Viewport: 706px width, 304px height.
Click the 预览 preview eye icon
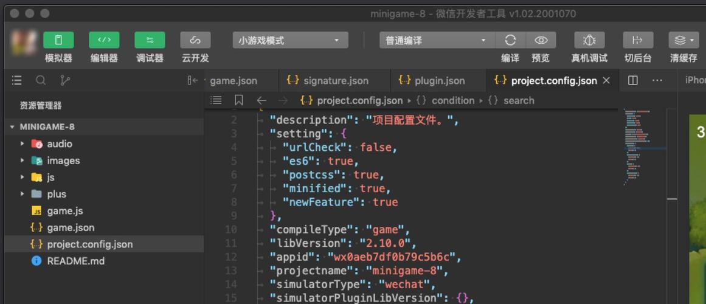(x=541, y=40)
